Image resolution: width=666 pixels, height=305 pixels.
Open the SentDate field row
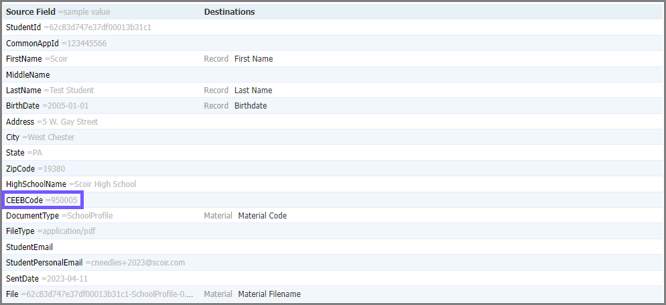332,279
